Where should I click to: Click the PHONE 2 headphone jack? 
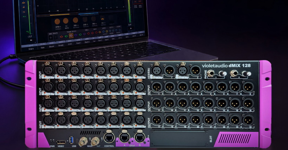(234, 73)
